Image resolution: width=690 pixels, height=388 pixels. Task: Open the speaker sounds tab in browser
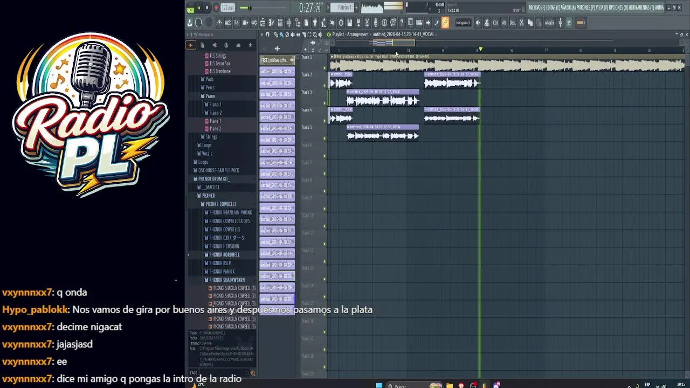click(215, 45)
